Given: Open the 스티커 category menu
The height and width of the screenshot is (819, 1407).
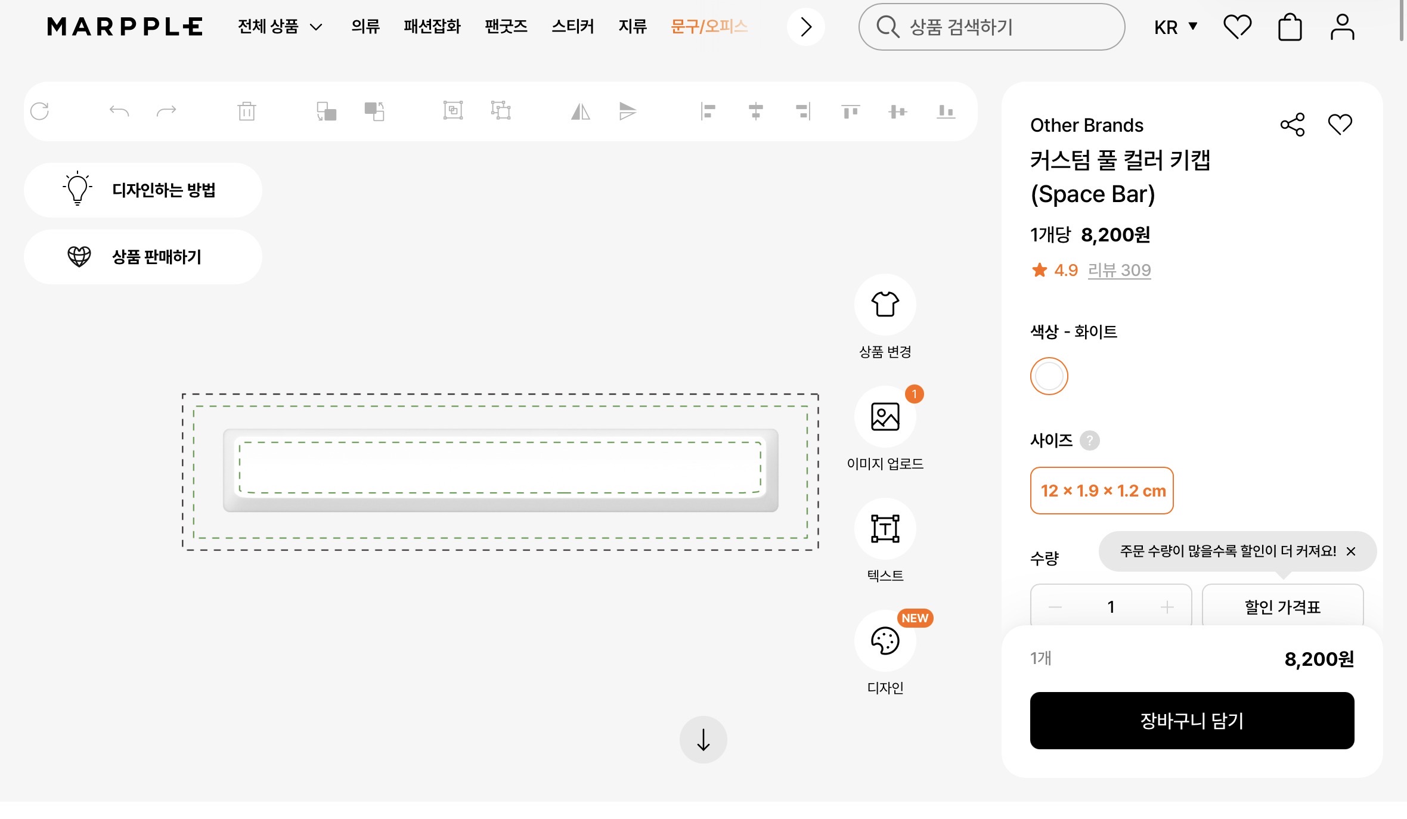Looking at the screenshot, I should coord(572,27).
